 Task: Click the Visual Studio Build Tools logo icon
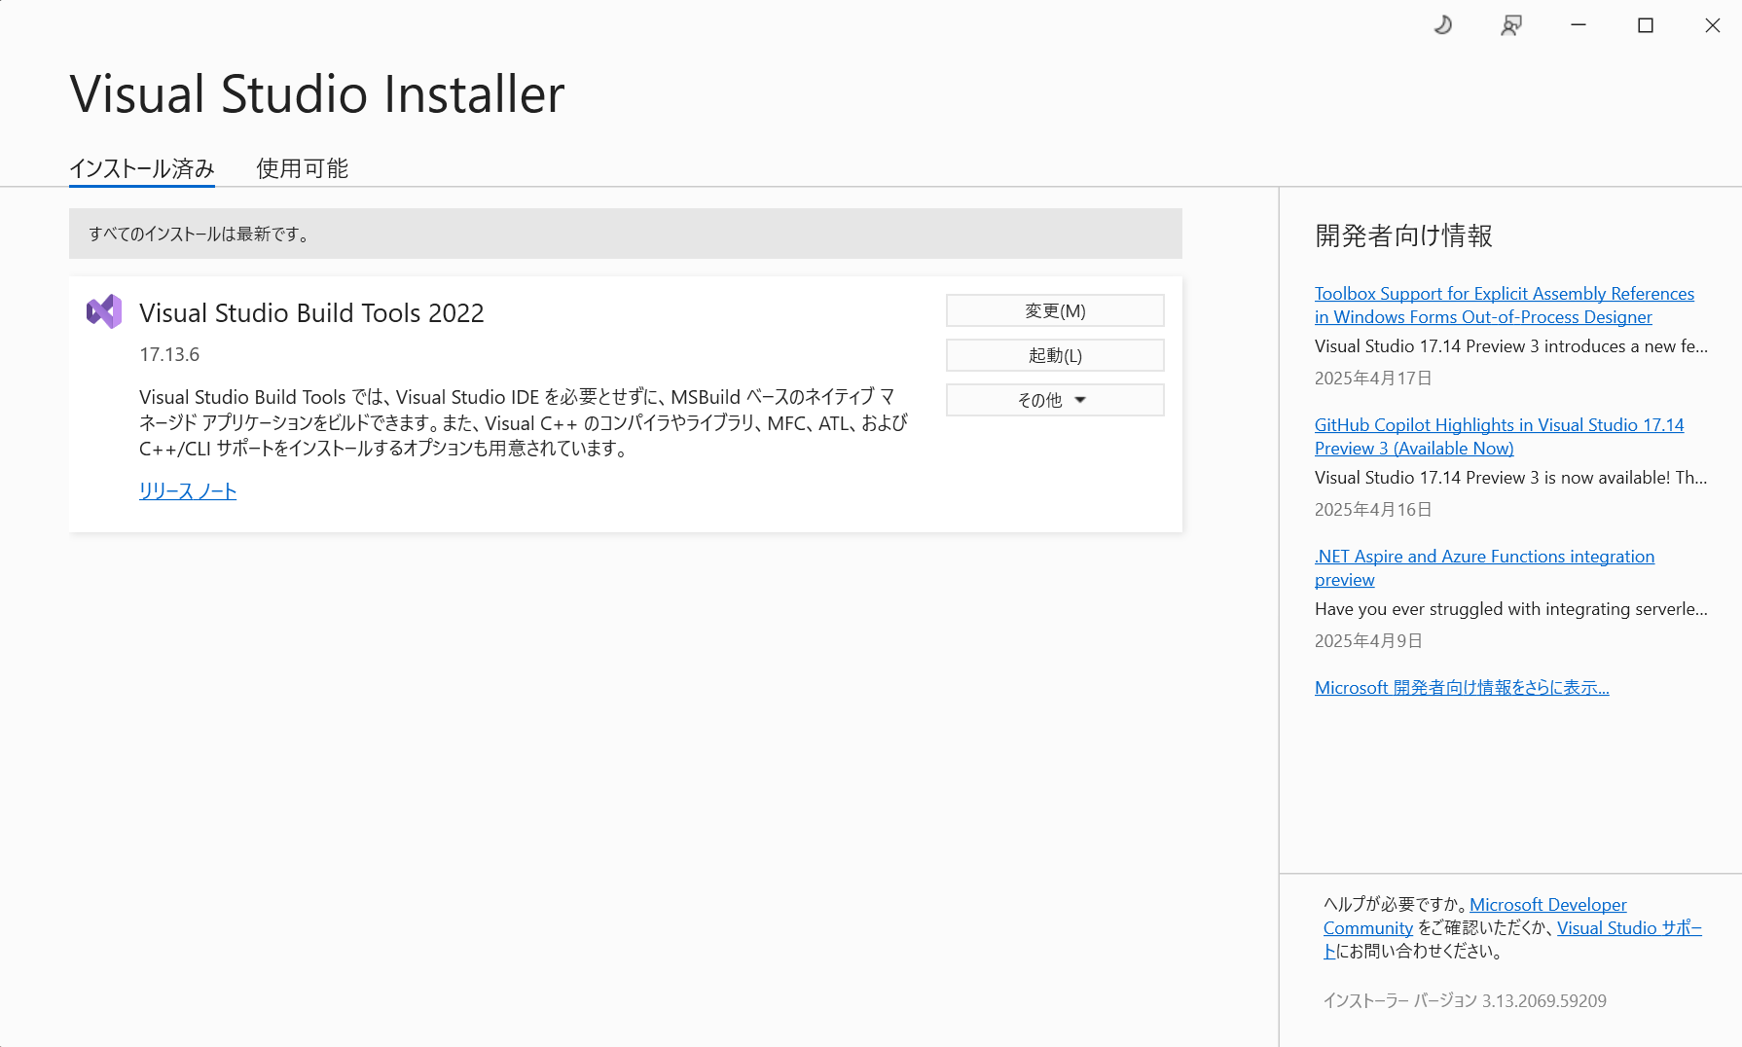coord(104,311)
